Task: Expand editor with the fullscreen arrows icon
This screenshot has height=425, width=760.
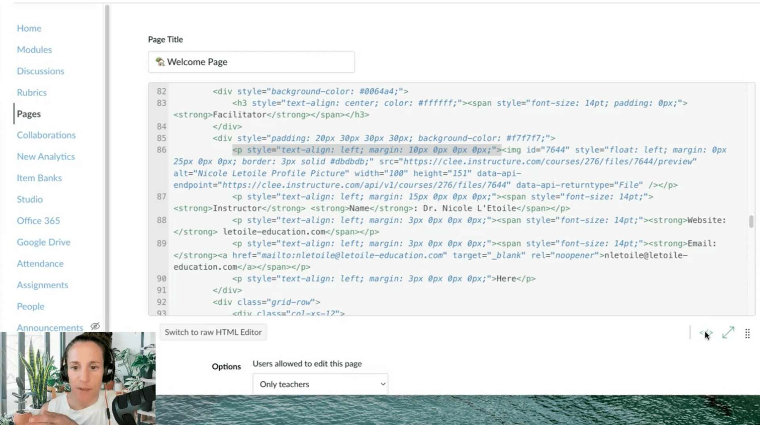Action: (x=728, y=333)
